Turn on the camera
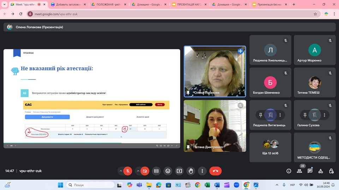 pos(144,171)
